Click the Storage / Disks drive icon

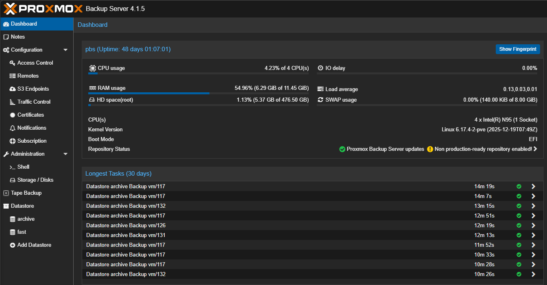click(13, 180)
